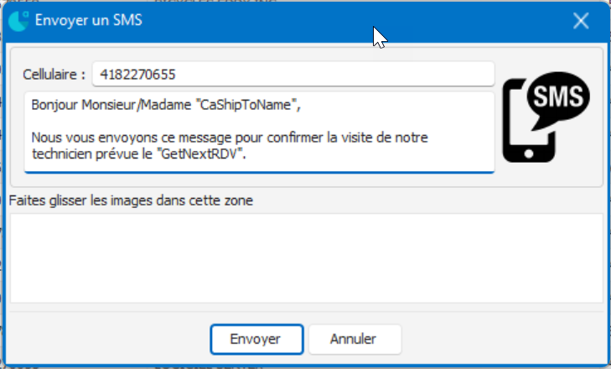Screen dimensions: 611x369
Task: Click the "Cellulaire :" label
Action: tap(54, 75)
